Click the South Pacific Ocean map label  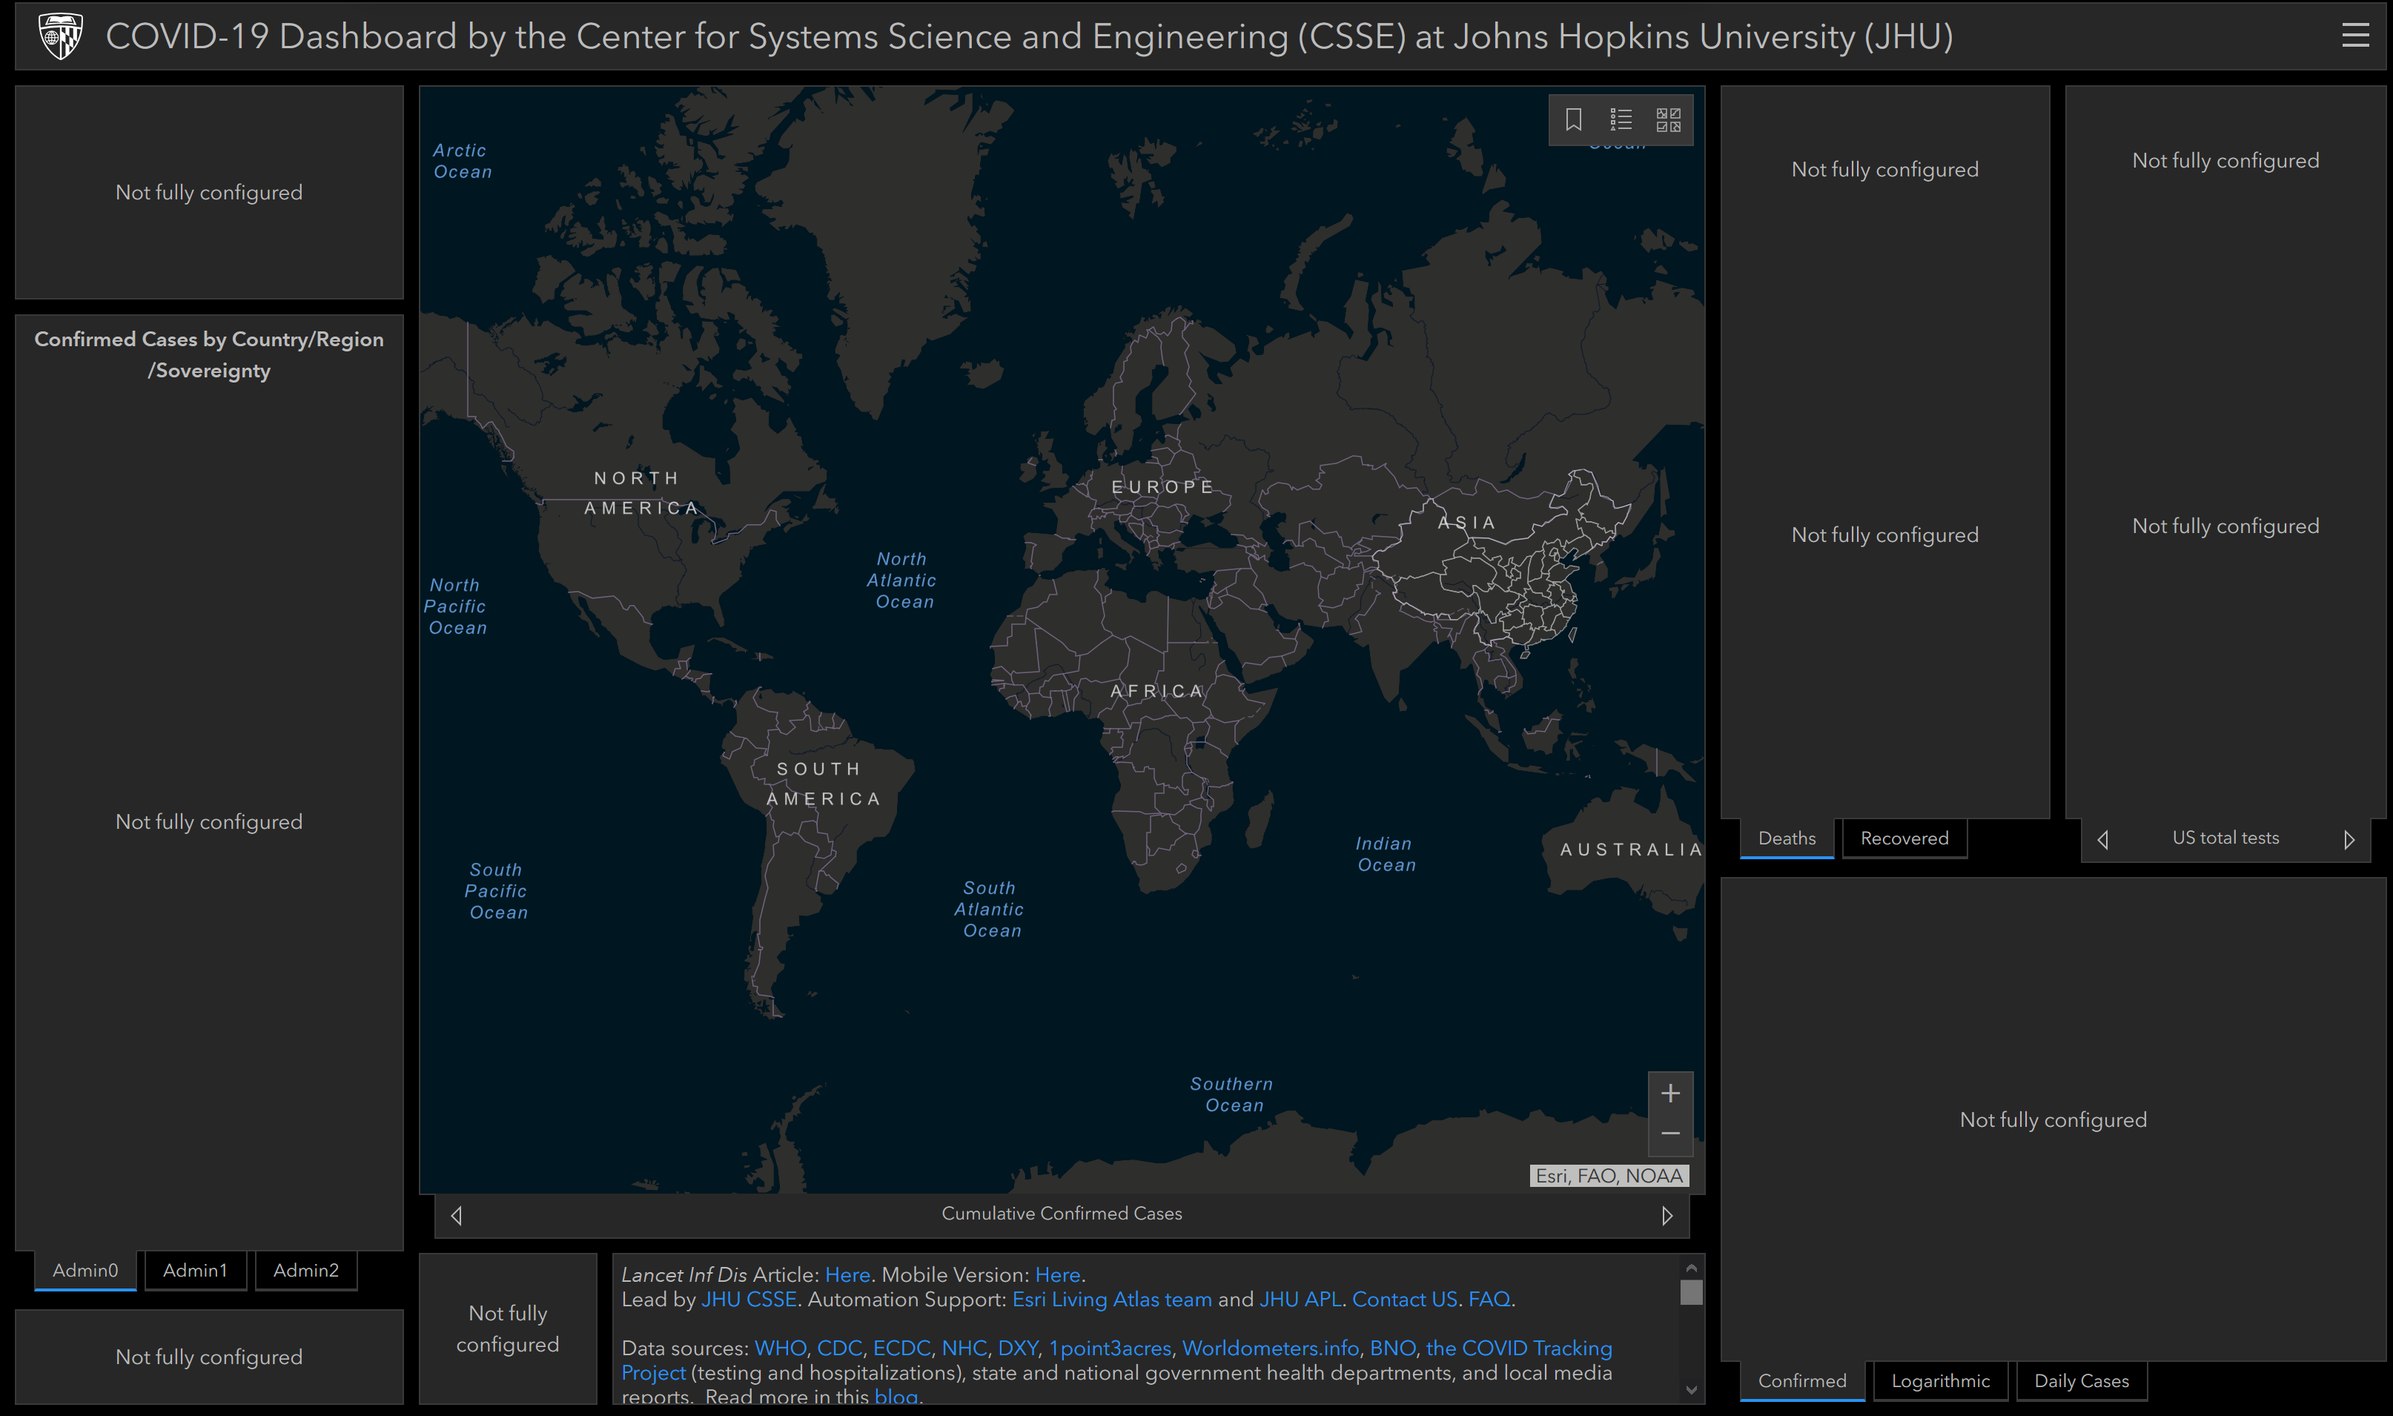pos(496,891)
